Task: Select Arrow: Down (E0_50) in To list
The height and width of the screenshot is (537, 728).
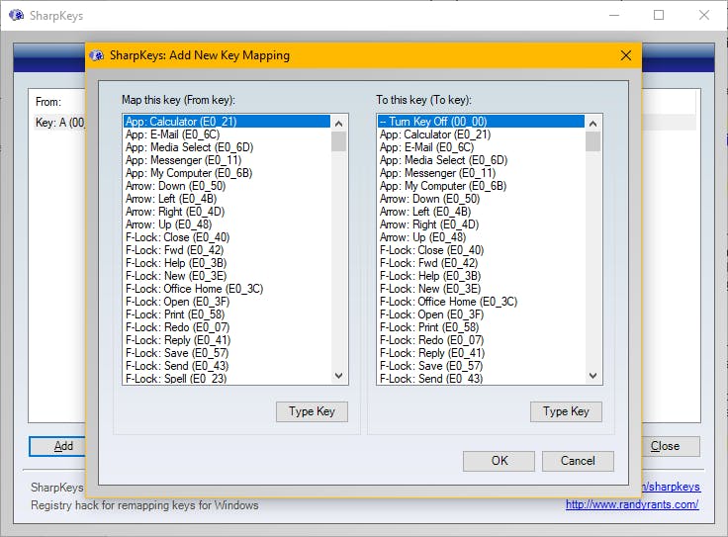Action: click(481, 199)
